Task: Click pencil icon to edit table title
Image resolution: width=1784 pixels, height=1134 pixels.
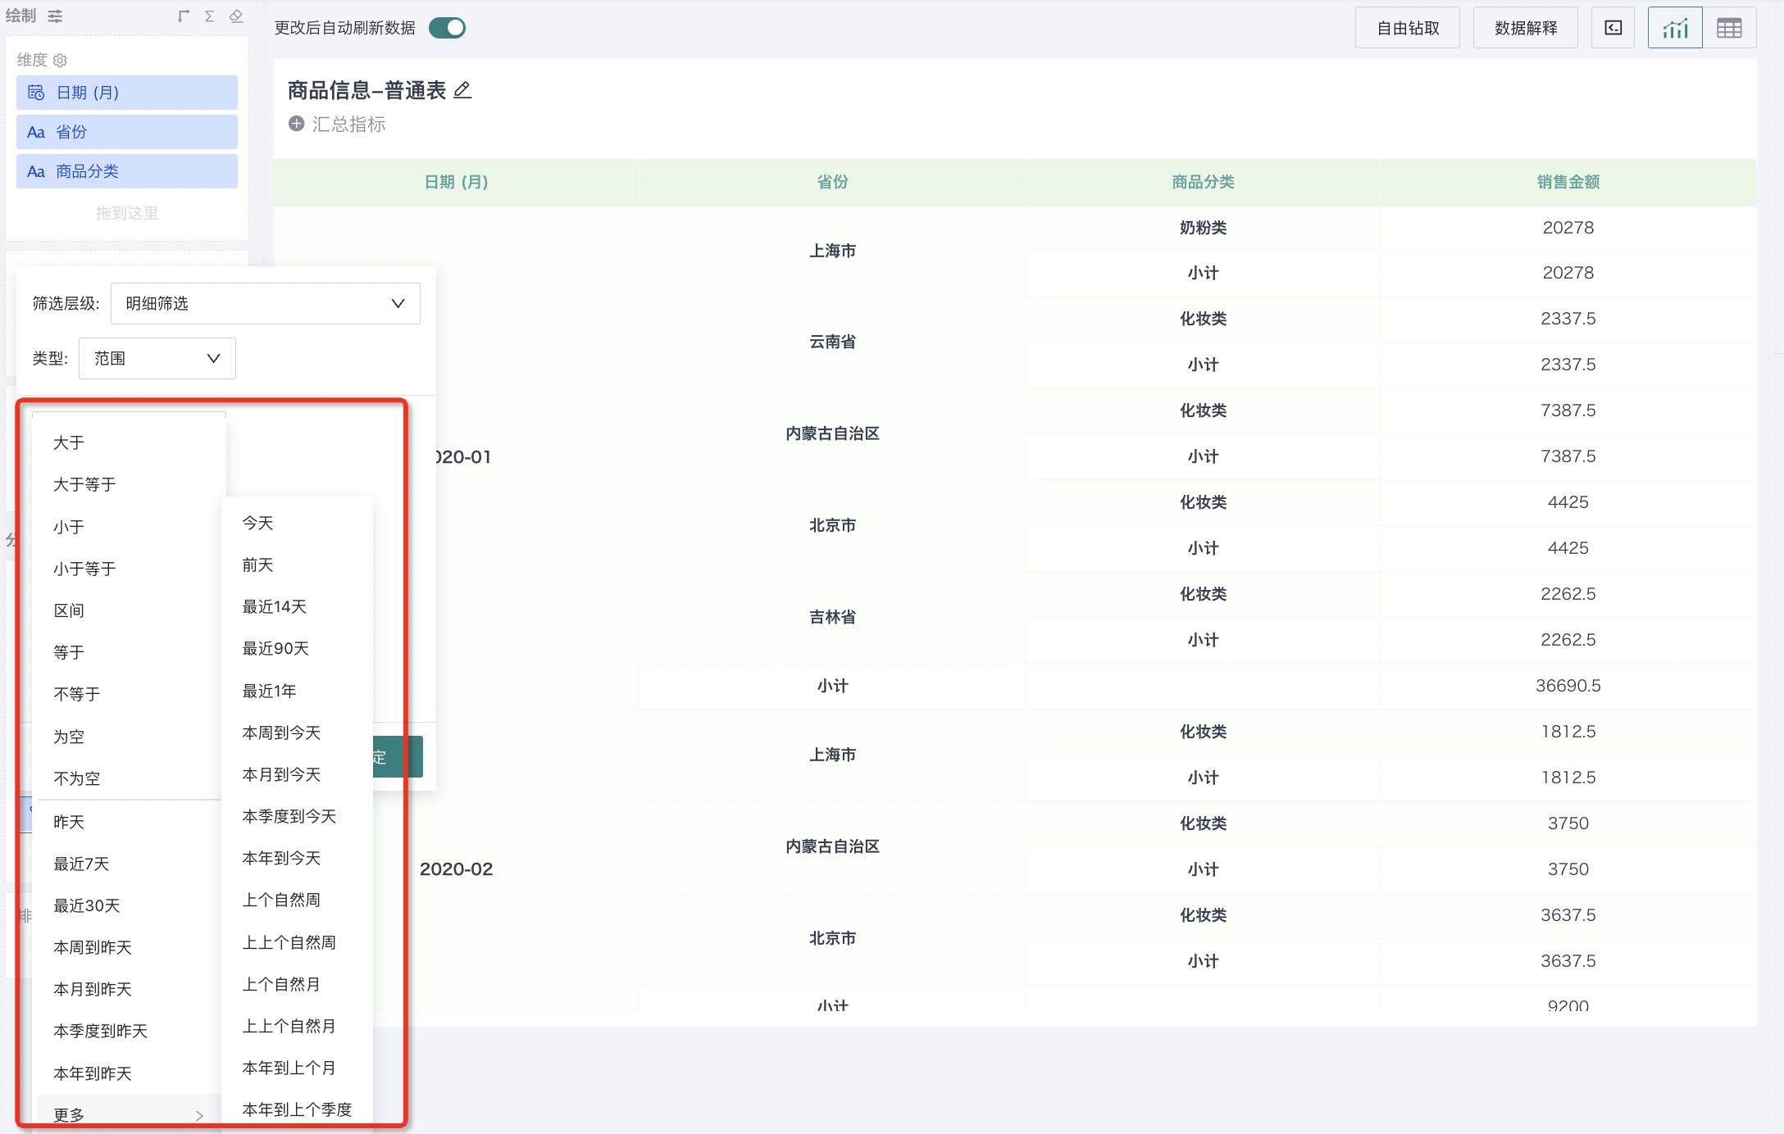Action: pyautogui.click(x=462, y=90)
